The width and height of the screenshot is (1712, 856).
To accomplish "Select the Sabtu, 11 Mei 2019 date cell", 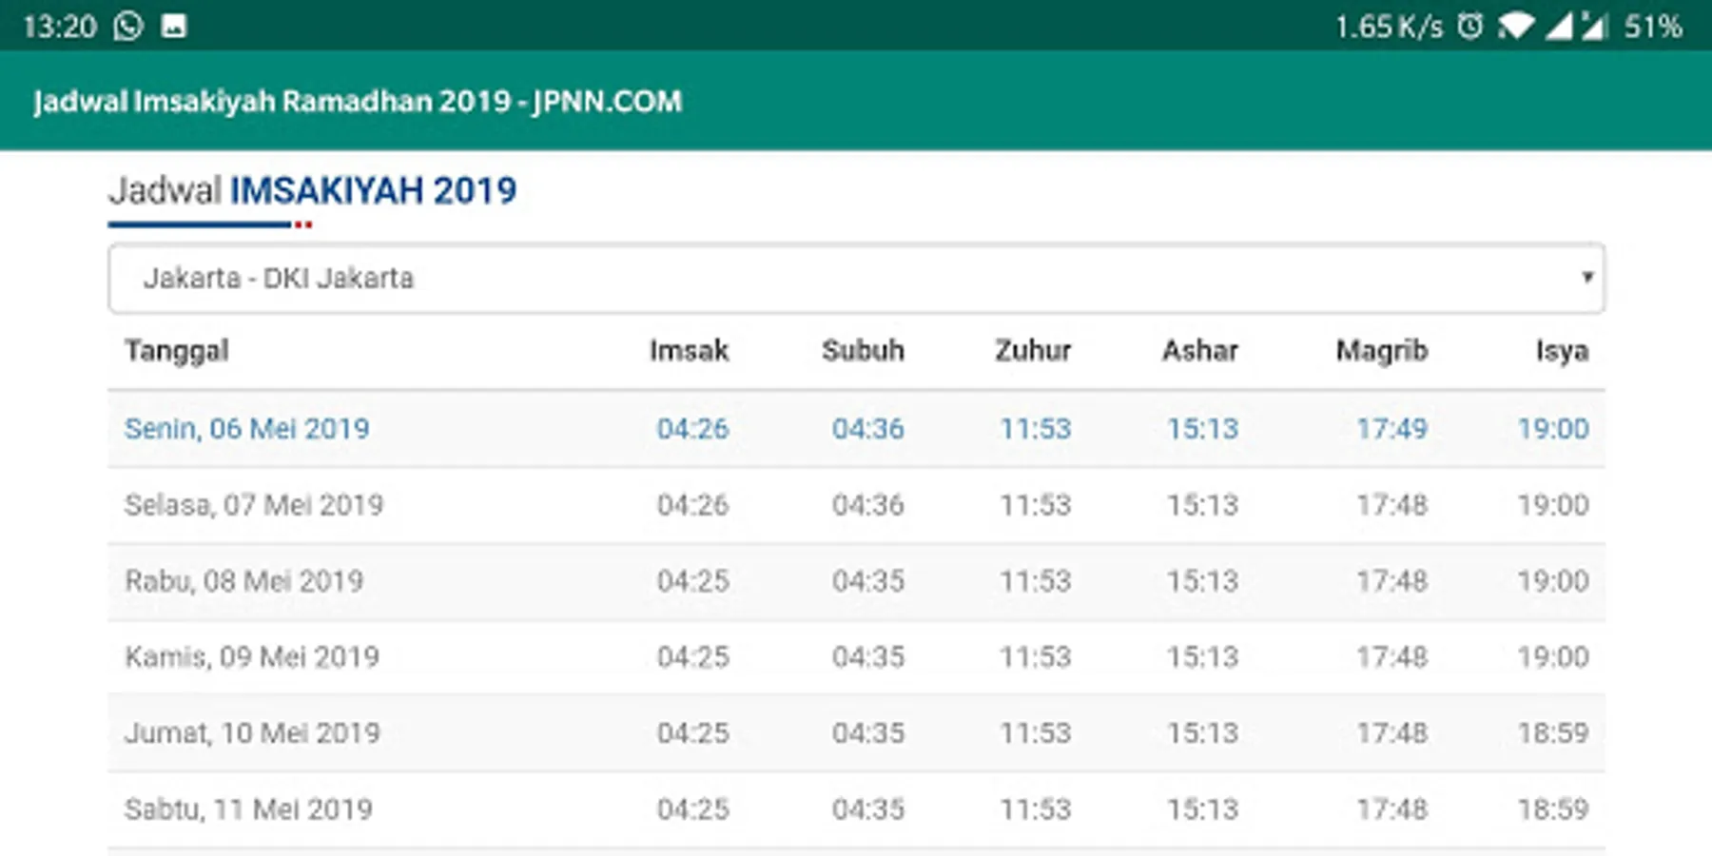I will click(x=248, y=809).
